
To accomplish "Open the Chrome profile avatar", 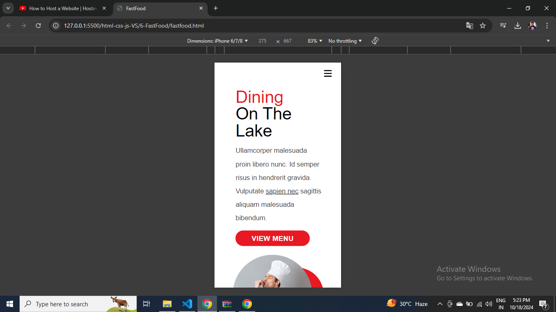I will tap(532, 26).
